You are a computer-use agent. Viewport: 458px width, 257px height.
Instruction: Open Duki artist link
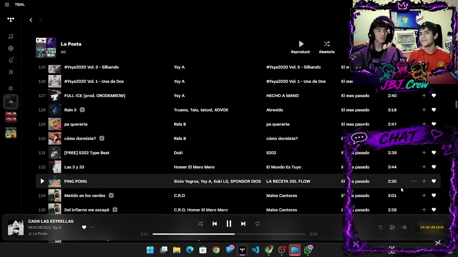point(178,153)
